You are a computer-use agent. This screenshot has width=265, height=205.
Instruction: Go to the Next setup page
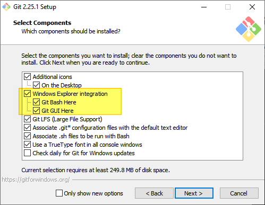tap(194, 193)
